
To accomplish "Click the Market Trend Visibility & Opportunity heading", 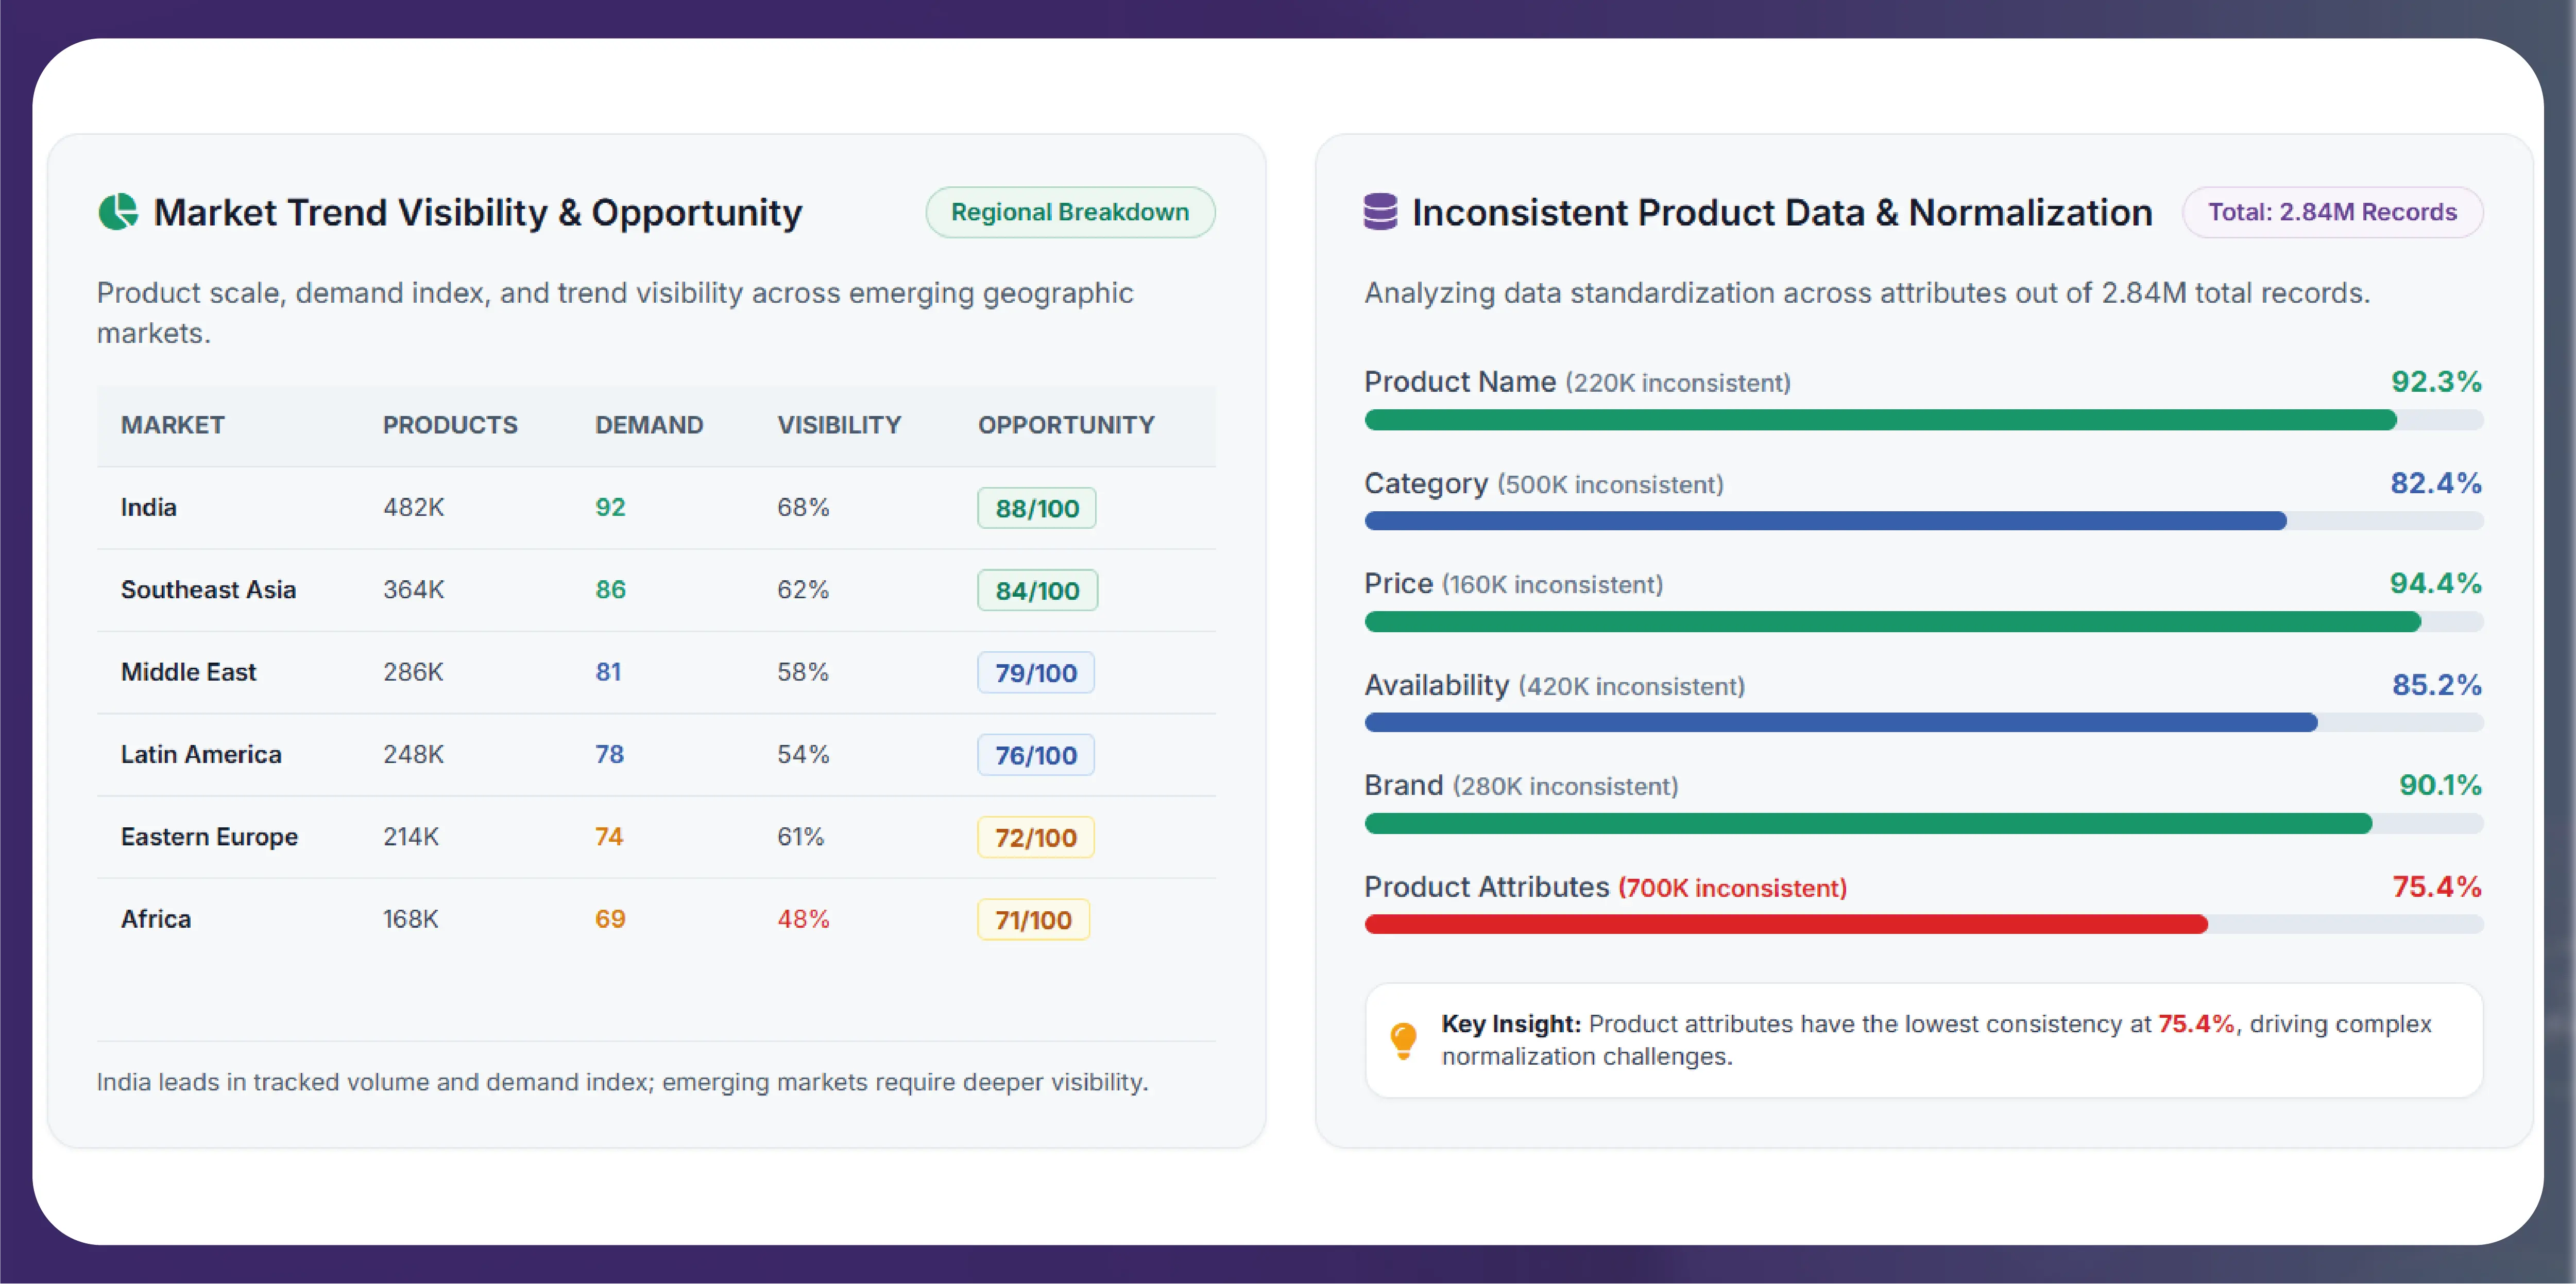I will coord(478,212).
